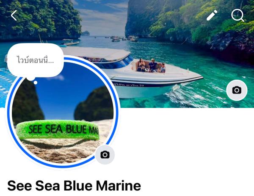Viewport: 254px width, 196px height.
Task: Click the green SEE SEA BLUE wristband
Action: tap(58, 129)
